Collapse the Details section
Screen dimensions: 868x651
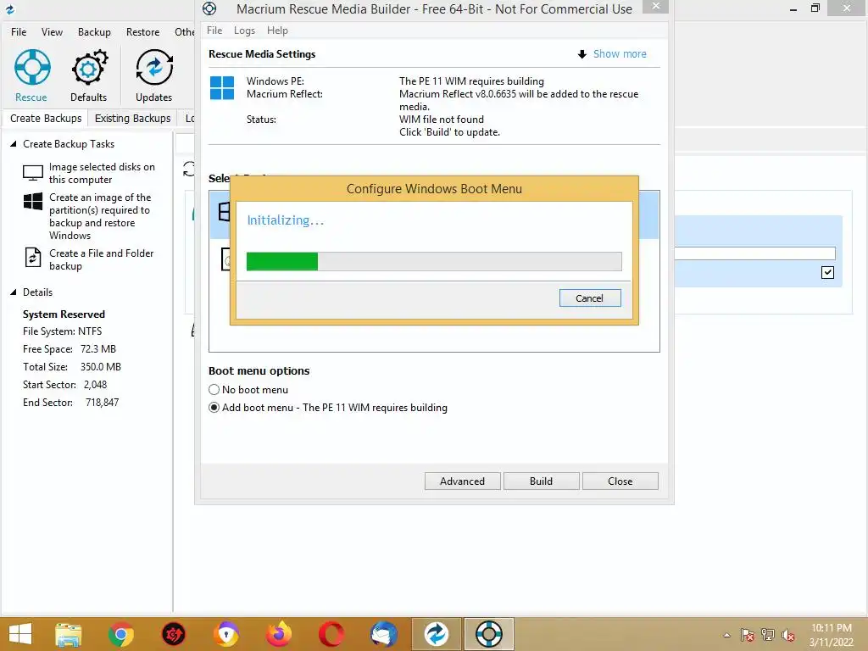click(x=14, y=292)
